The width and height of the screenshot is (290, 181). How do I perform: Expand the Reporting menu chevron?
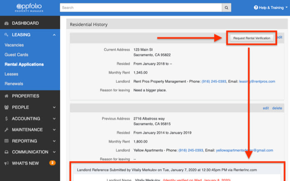(54, 141)
